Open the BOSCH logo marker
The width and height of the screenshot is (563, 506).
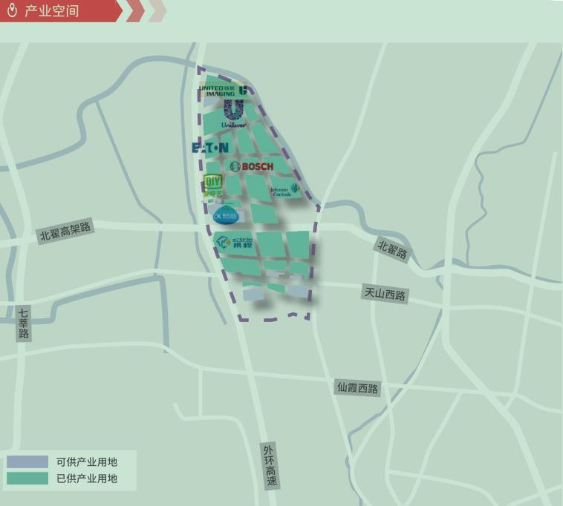point(252,166)
